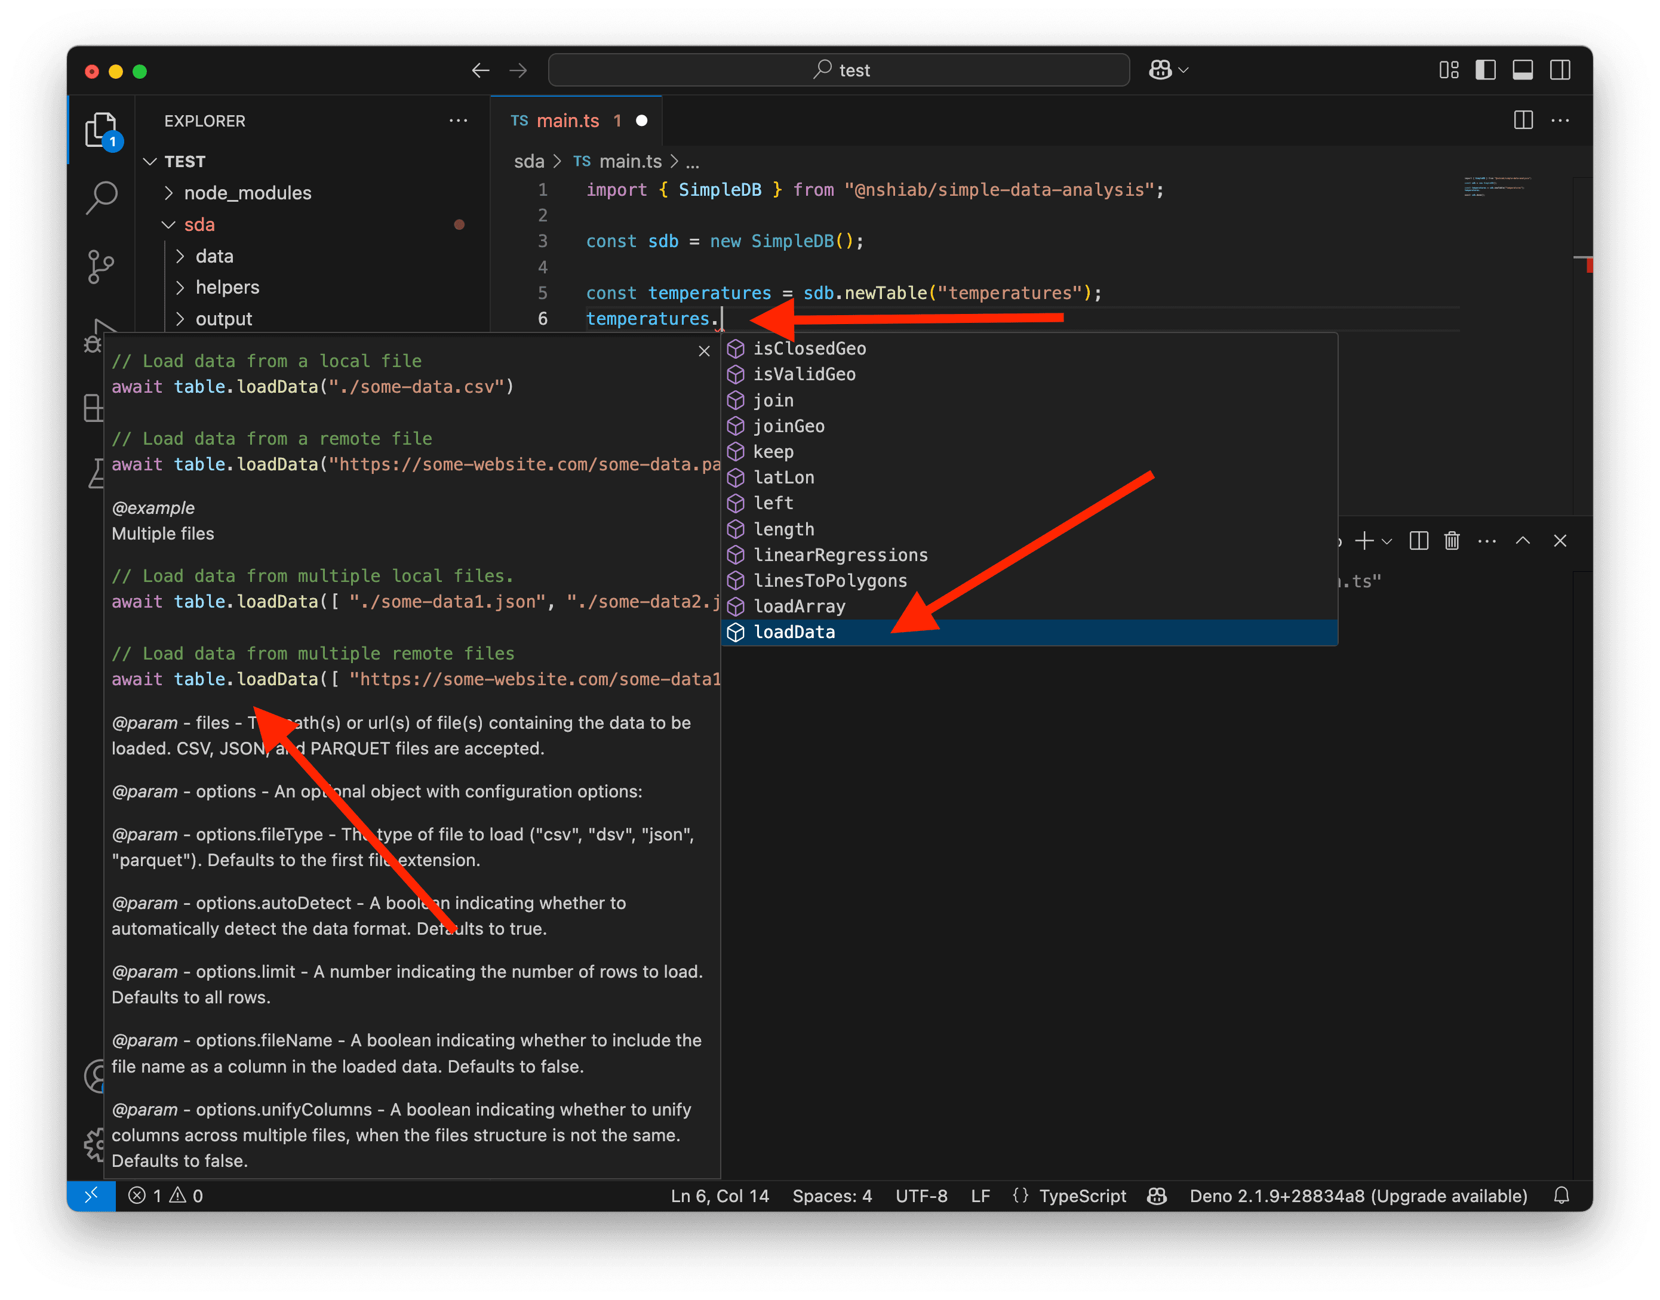Select the left suggestion
Screen dimensions: 1660x1300
(x=1029, y=503)
